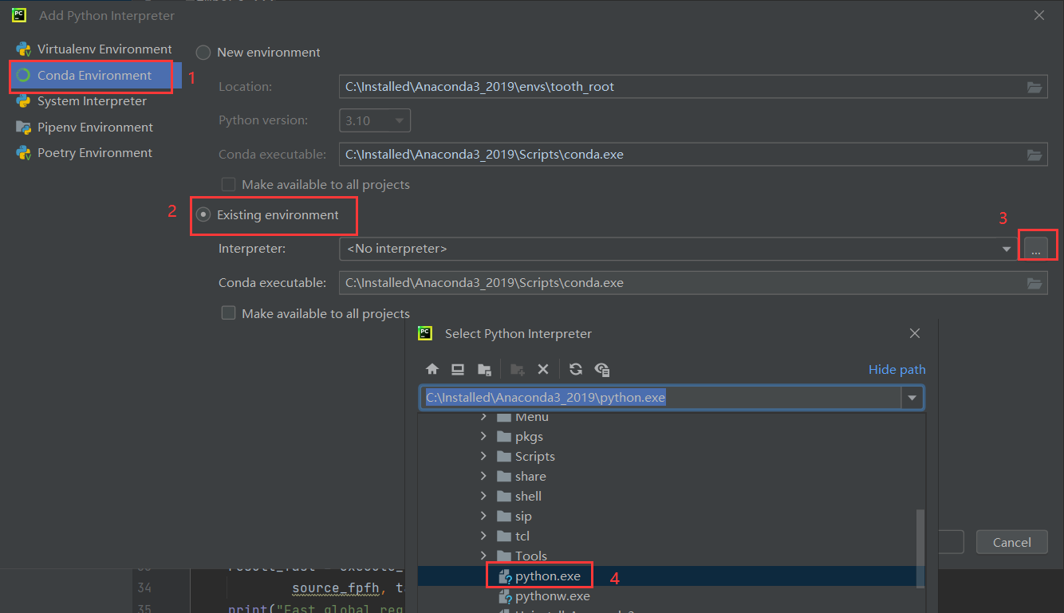Click the Delete (X) toolbar icon

(543, 369)
